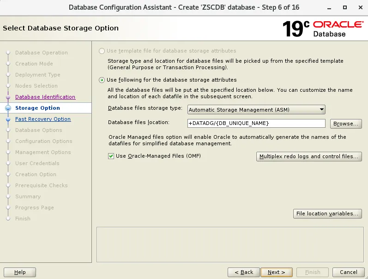The width and height of the screenshot is (368, 279).
Task: Click 'Database files storage type:' label
Action: tap(145, 108)
